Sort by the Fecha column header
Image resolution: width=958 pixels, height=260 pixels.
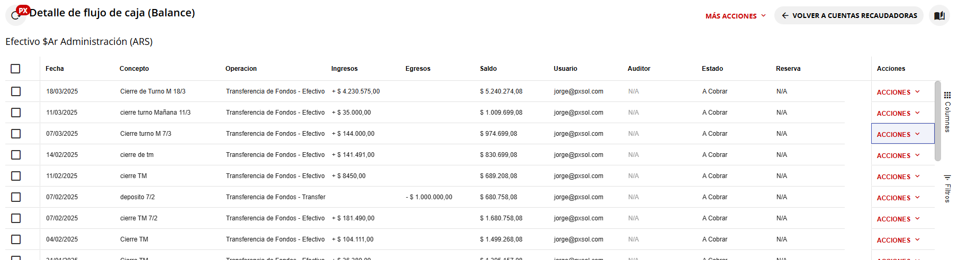click(55, 69)
